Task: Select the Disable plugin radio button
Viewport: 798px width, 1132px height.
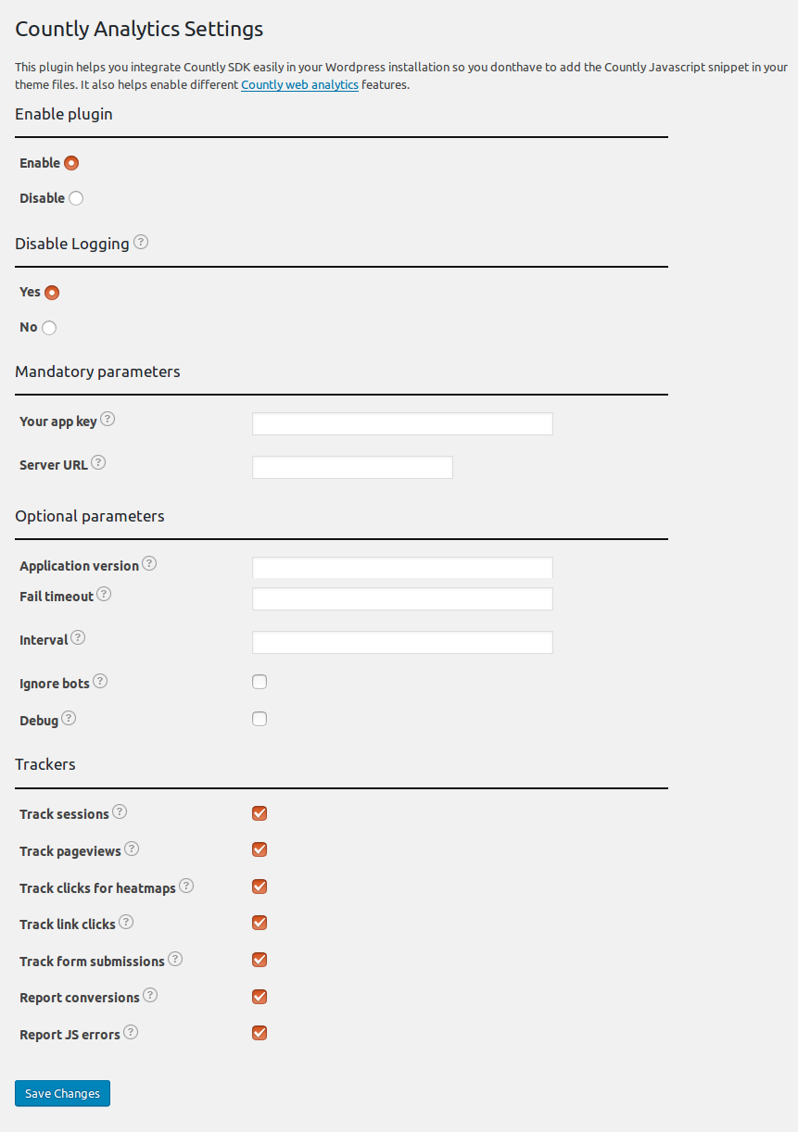Action: pyautogui.click(x=76, y=198)
